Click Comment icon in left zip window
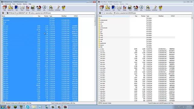This screenshot has height=109, width=194. point(58,8)
